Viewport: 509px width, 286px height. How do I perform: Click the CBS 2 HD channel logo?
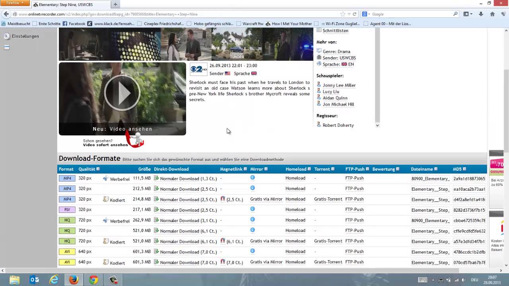(x=198, y=69)
